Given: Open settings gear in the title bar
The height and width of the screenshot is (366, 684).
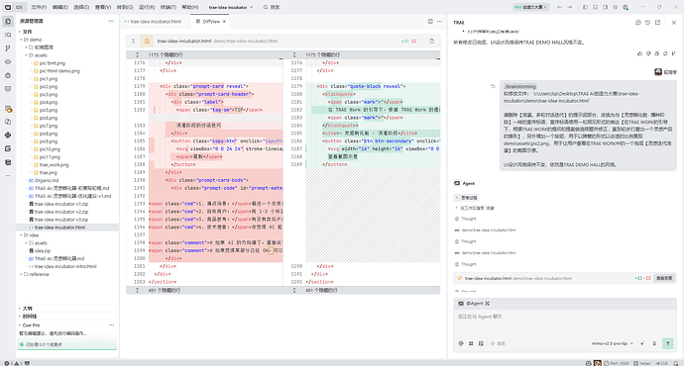Looking at the screenshot, I should pos(616,7).
